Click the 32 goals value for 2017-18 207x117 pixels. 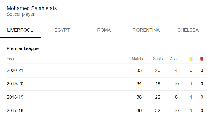tap(157, 110)
